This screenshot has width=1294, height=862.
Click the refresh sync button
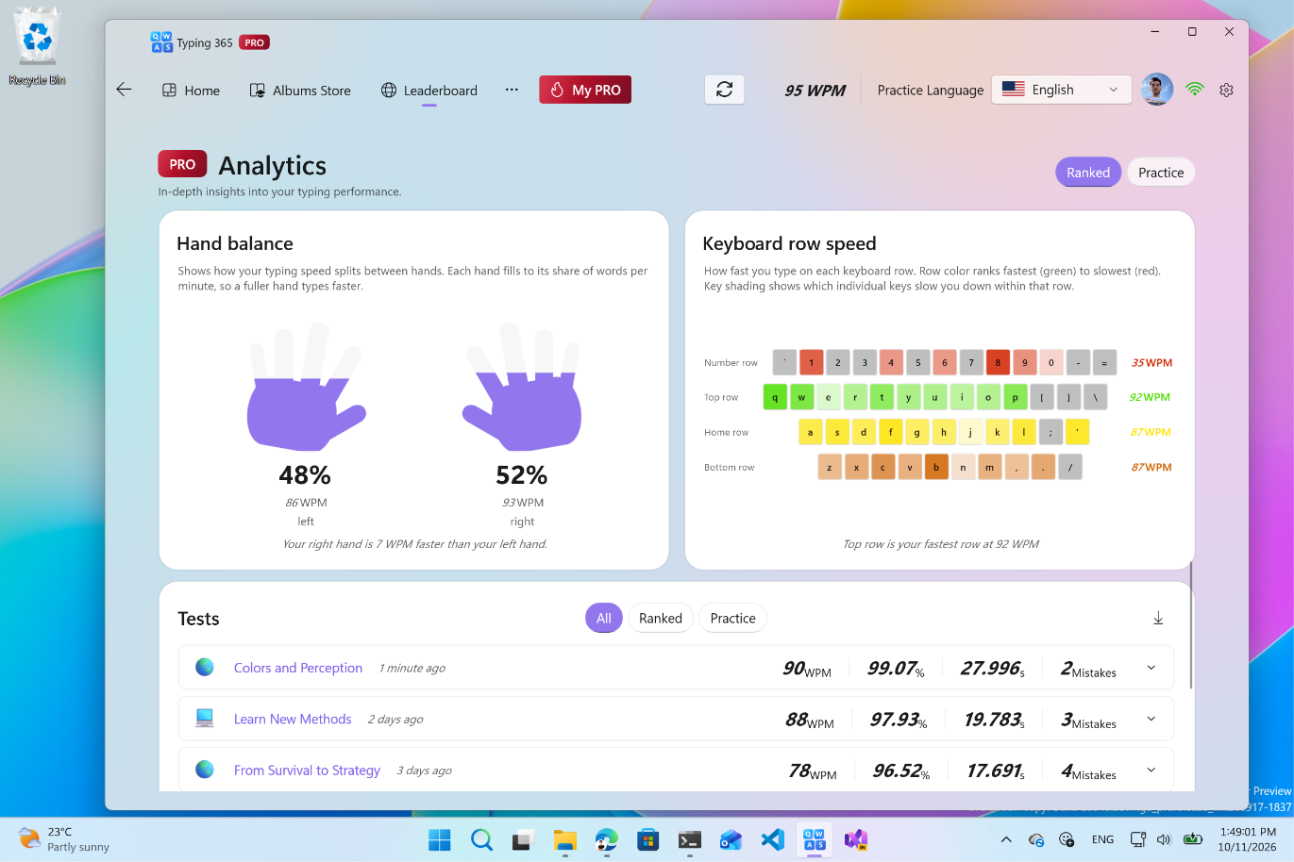pos(725,90)
